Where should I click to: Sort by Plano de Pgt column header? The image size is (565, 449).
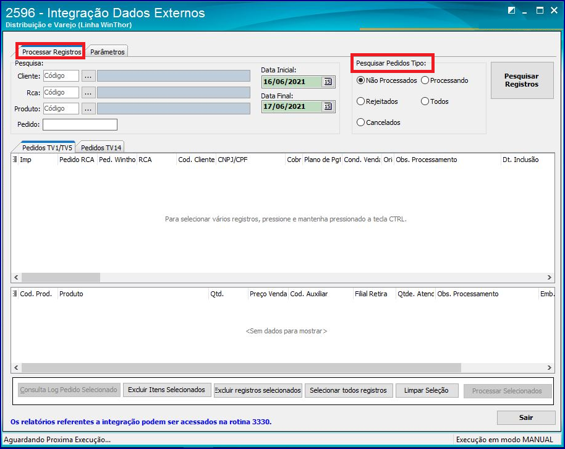coord(323,160)
